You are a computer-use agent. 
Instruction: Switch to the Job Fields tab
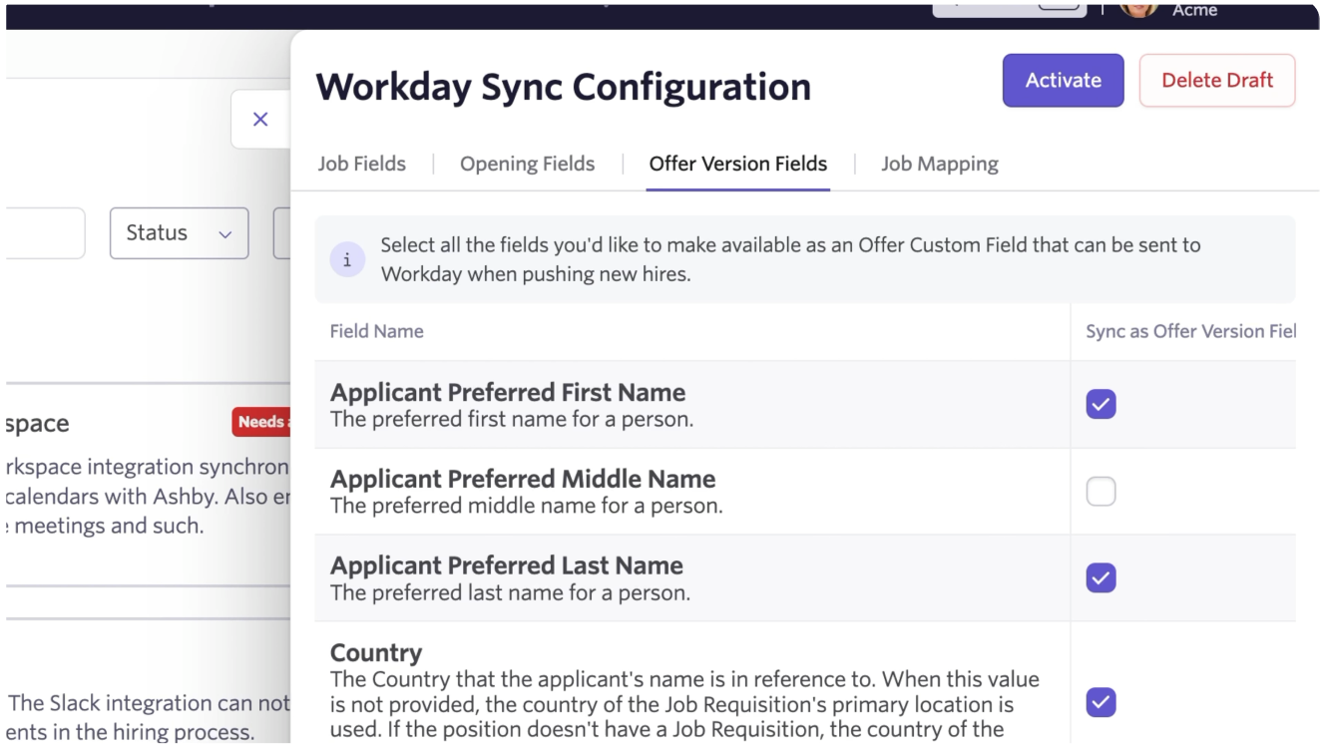361,164
